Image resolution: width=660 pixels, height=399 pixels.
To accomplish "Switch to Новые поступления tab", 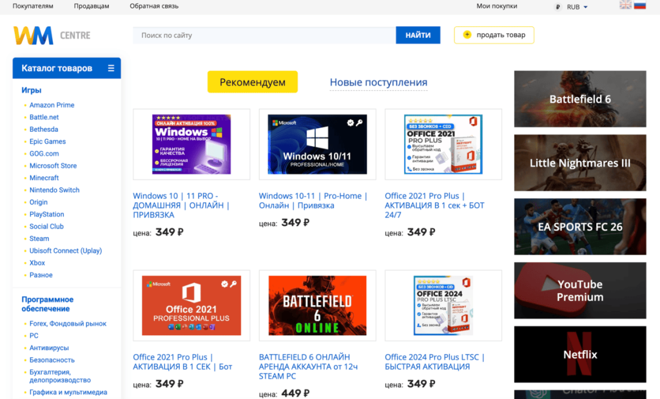I will tap(378, 82).
